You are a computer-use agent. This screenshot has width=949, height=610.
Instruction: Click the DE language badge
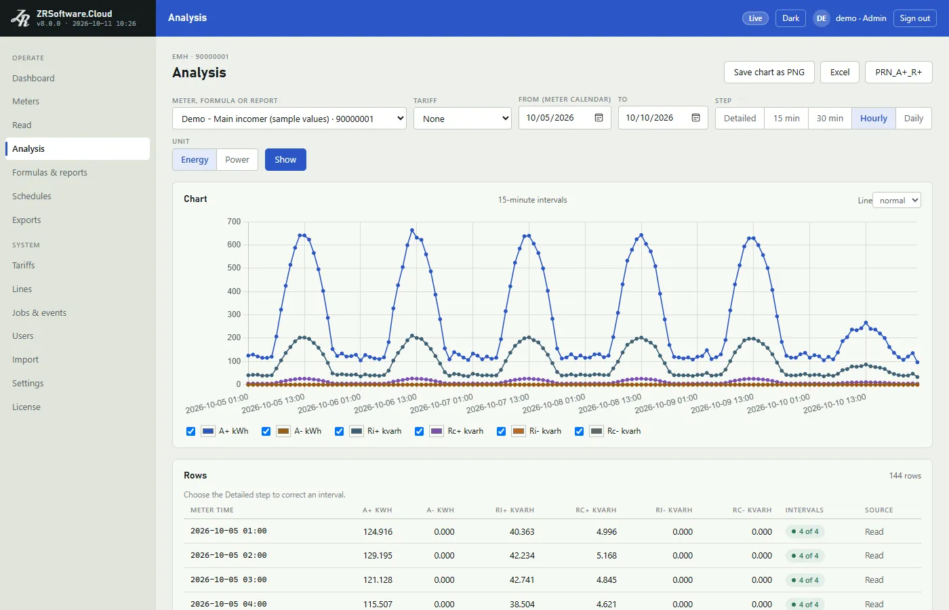(822, 18)
